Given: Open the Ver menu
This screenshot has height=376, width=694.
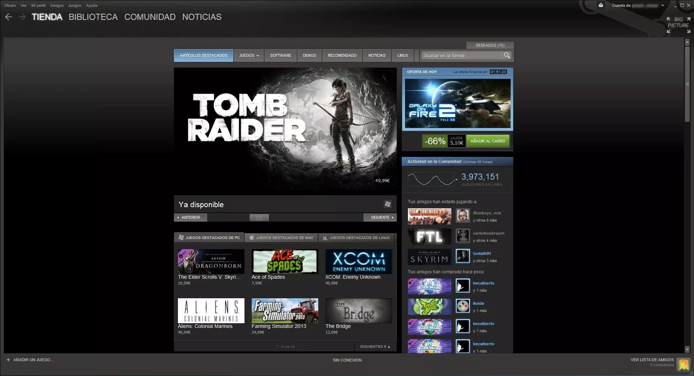Looking at the screenshot, I should (x=24, y=5).
